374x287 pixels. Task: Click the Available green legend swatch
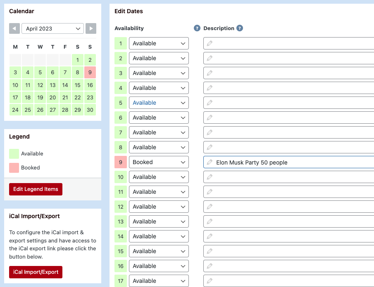[14, 154]
